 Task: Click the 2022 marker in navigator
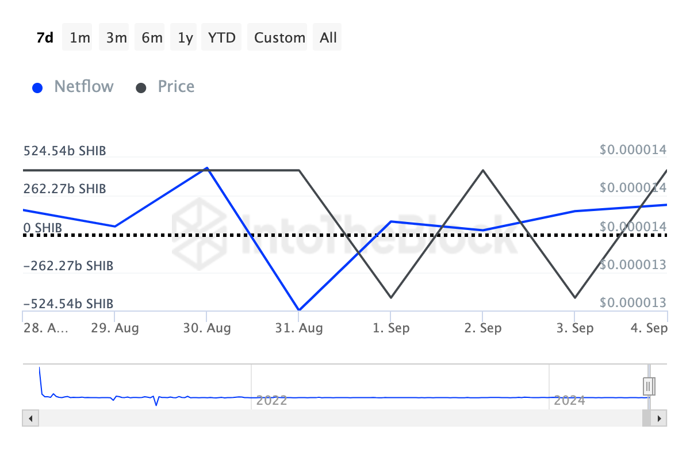coord(271,400)
